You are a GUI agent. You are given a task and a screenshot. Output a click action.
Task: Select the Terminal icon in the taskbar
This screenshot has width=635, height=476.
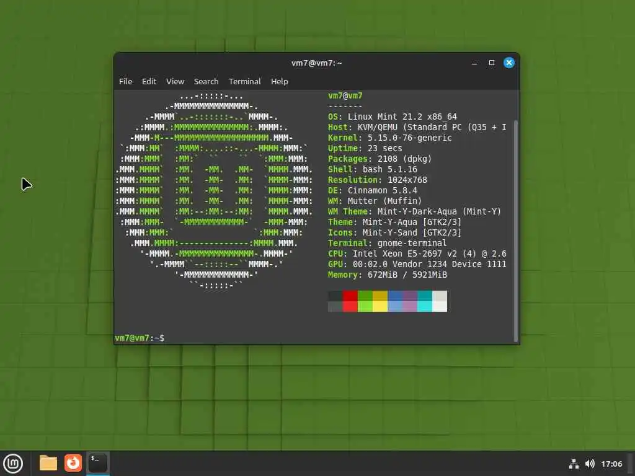tap(98, 463)
